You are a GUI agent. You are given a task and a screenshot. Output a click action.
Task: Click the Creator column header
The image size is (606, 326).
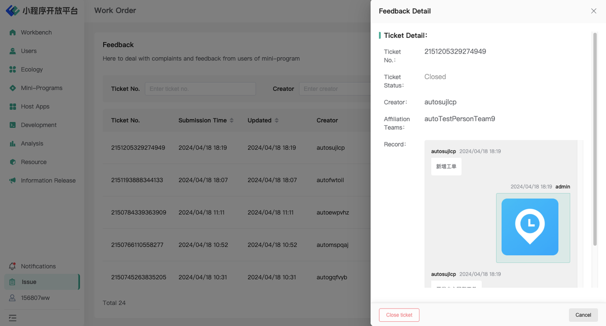(327, 121)
